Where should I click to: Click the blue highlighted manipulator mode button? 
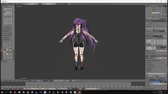pos(43,81)
